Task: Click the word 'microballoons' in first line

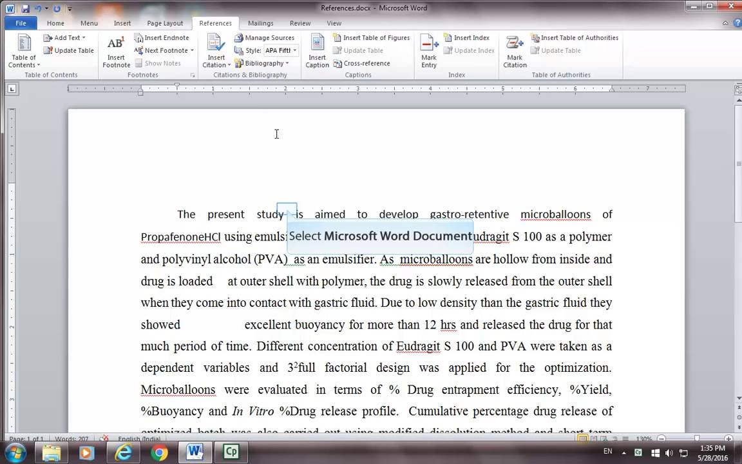Action: point(556,215)
